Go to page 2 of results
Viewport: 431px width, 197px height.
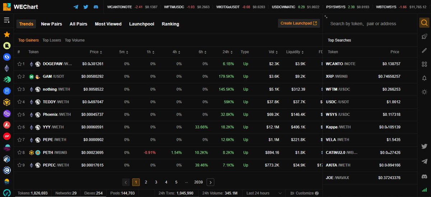(146, 182)
